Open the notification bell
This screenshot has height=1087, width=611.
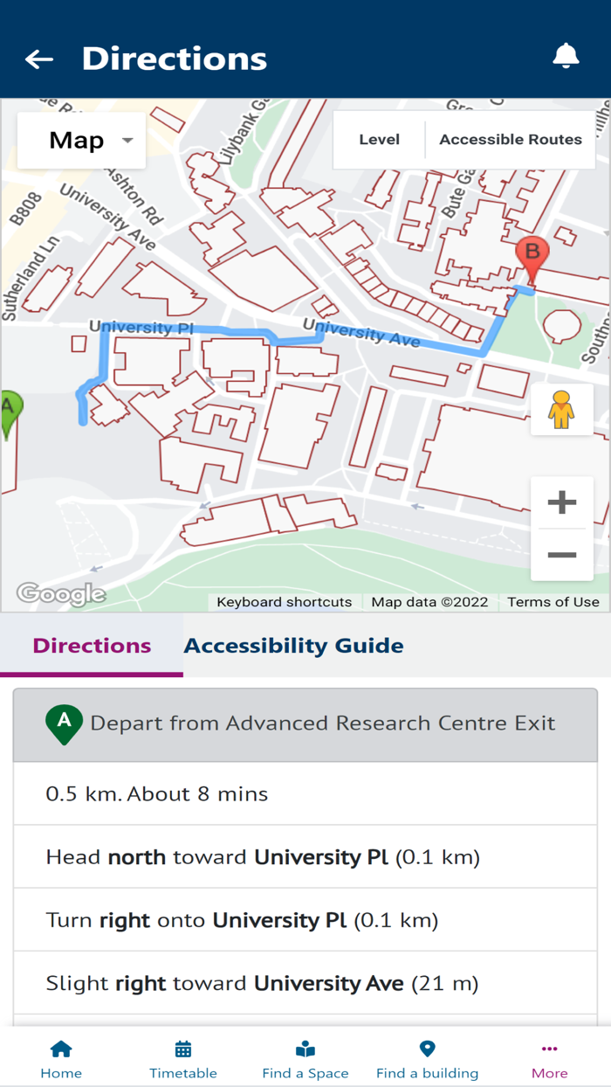pos(565,56)
